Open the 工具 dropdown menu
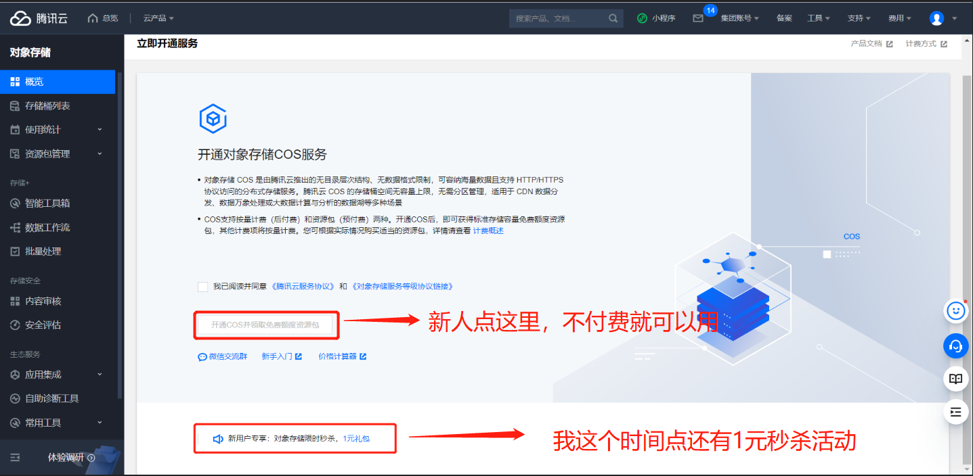 (x=819, y=18)
